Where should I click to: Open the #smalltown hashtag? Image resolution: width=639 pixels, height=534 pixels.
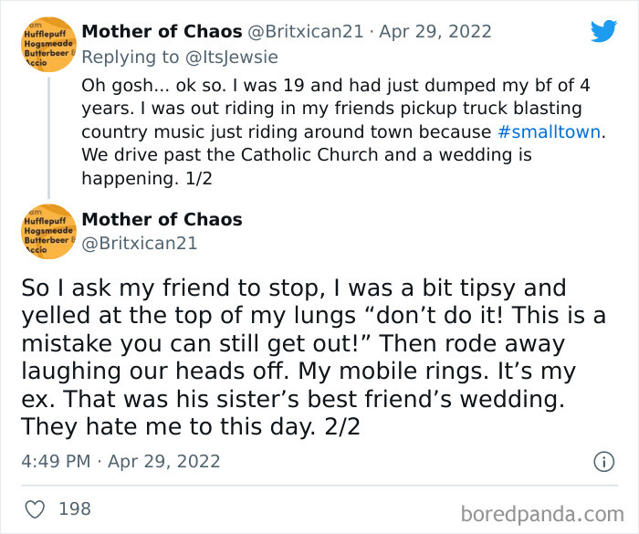[549, 131]
